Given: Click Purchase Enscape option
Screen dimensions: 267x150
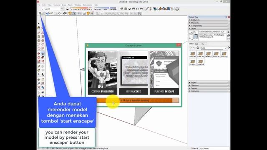Looking at the screenshot, I should 164,72.
